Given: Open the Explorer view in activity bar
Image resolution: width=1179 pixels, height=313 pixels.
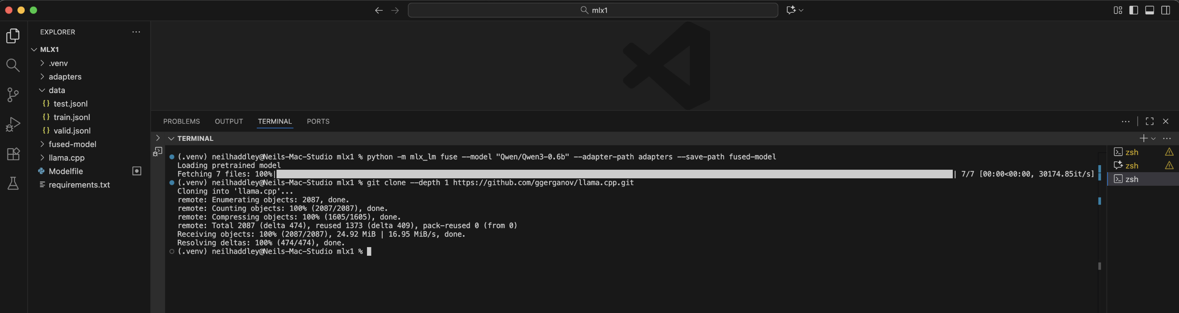Looking at the screenshot, I should [x=13, y=36].
